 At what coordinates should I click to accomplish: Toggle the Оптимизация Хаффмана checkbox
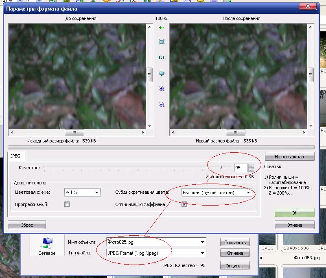coord(184,204)
